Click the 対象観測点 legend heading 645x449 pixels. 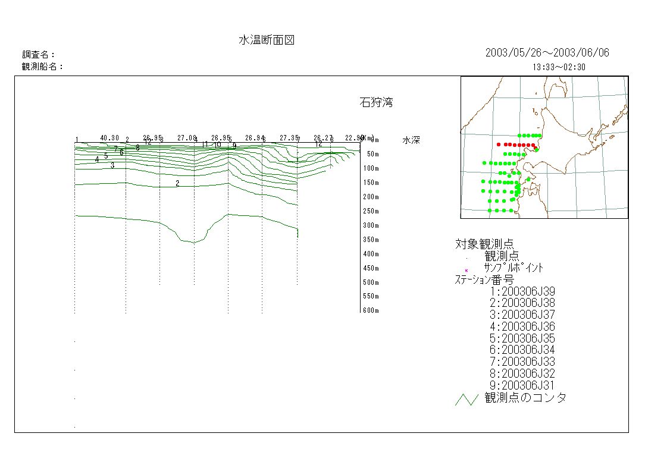click(x=484, y=244)
